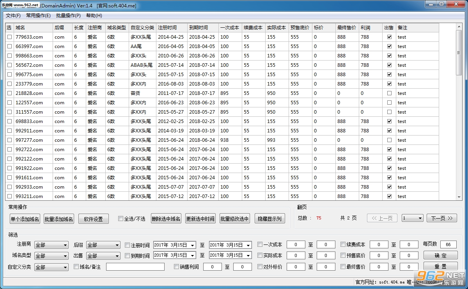The image size is (468, 289).
Task: Sort by the 利润 column header
Action: tap(370, 28)
